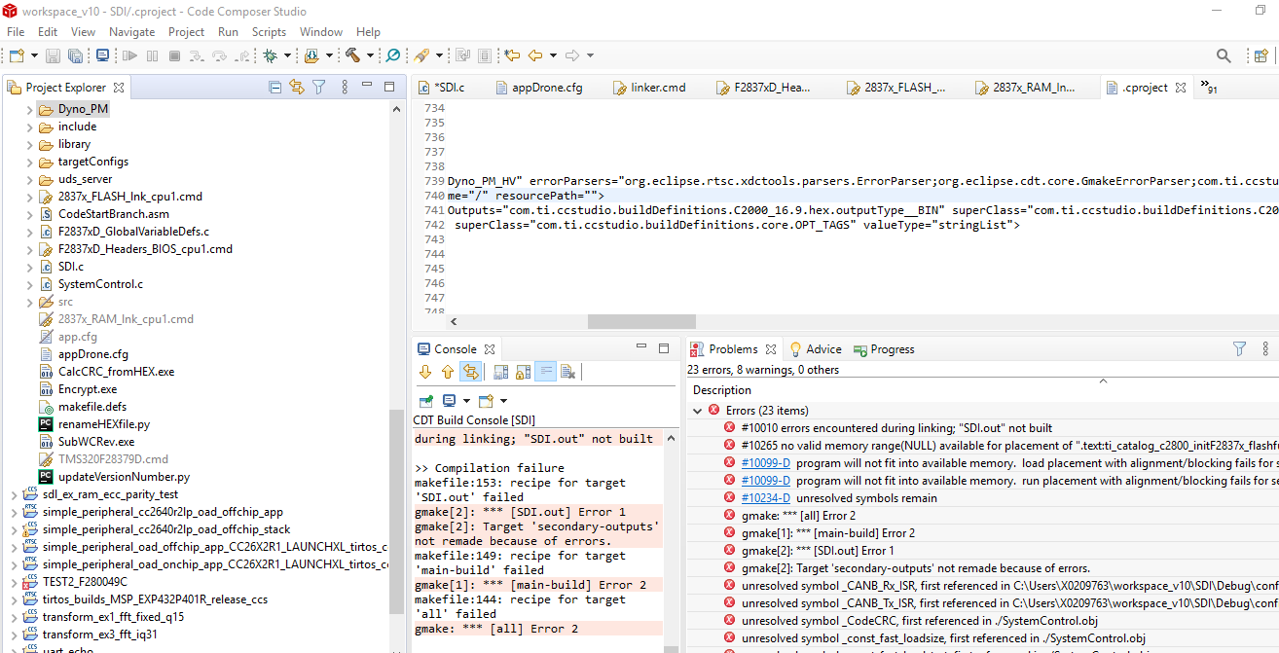
Task: Switch to the Advice tab
Action: point(822,349)
